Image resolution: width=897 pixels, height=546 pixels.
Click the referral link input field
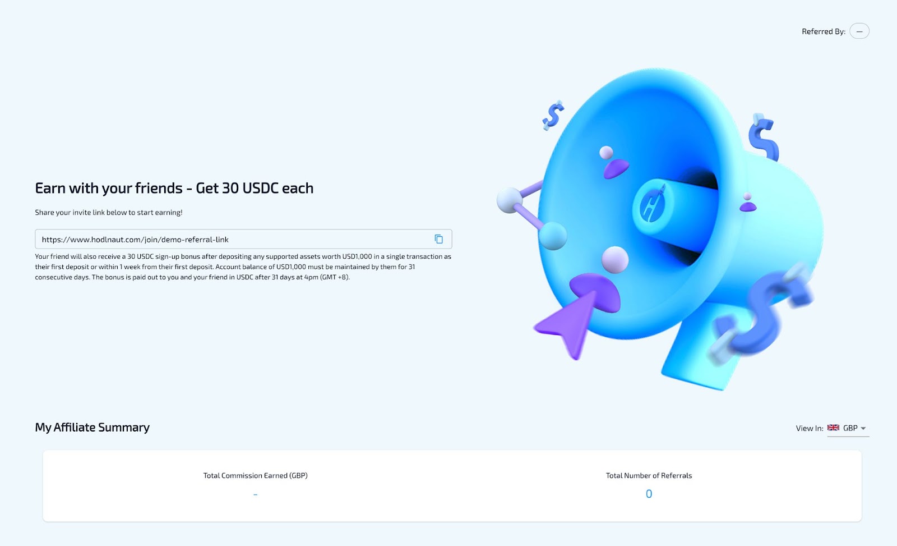tap(243, 239)
